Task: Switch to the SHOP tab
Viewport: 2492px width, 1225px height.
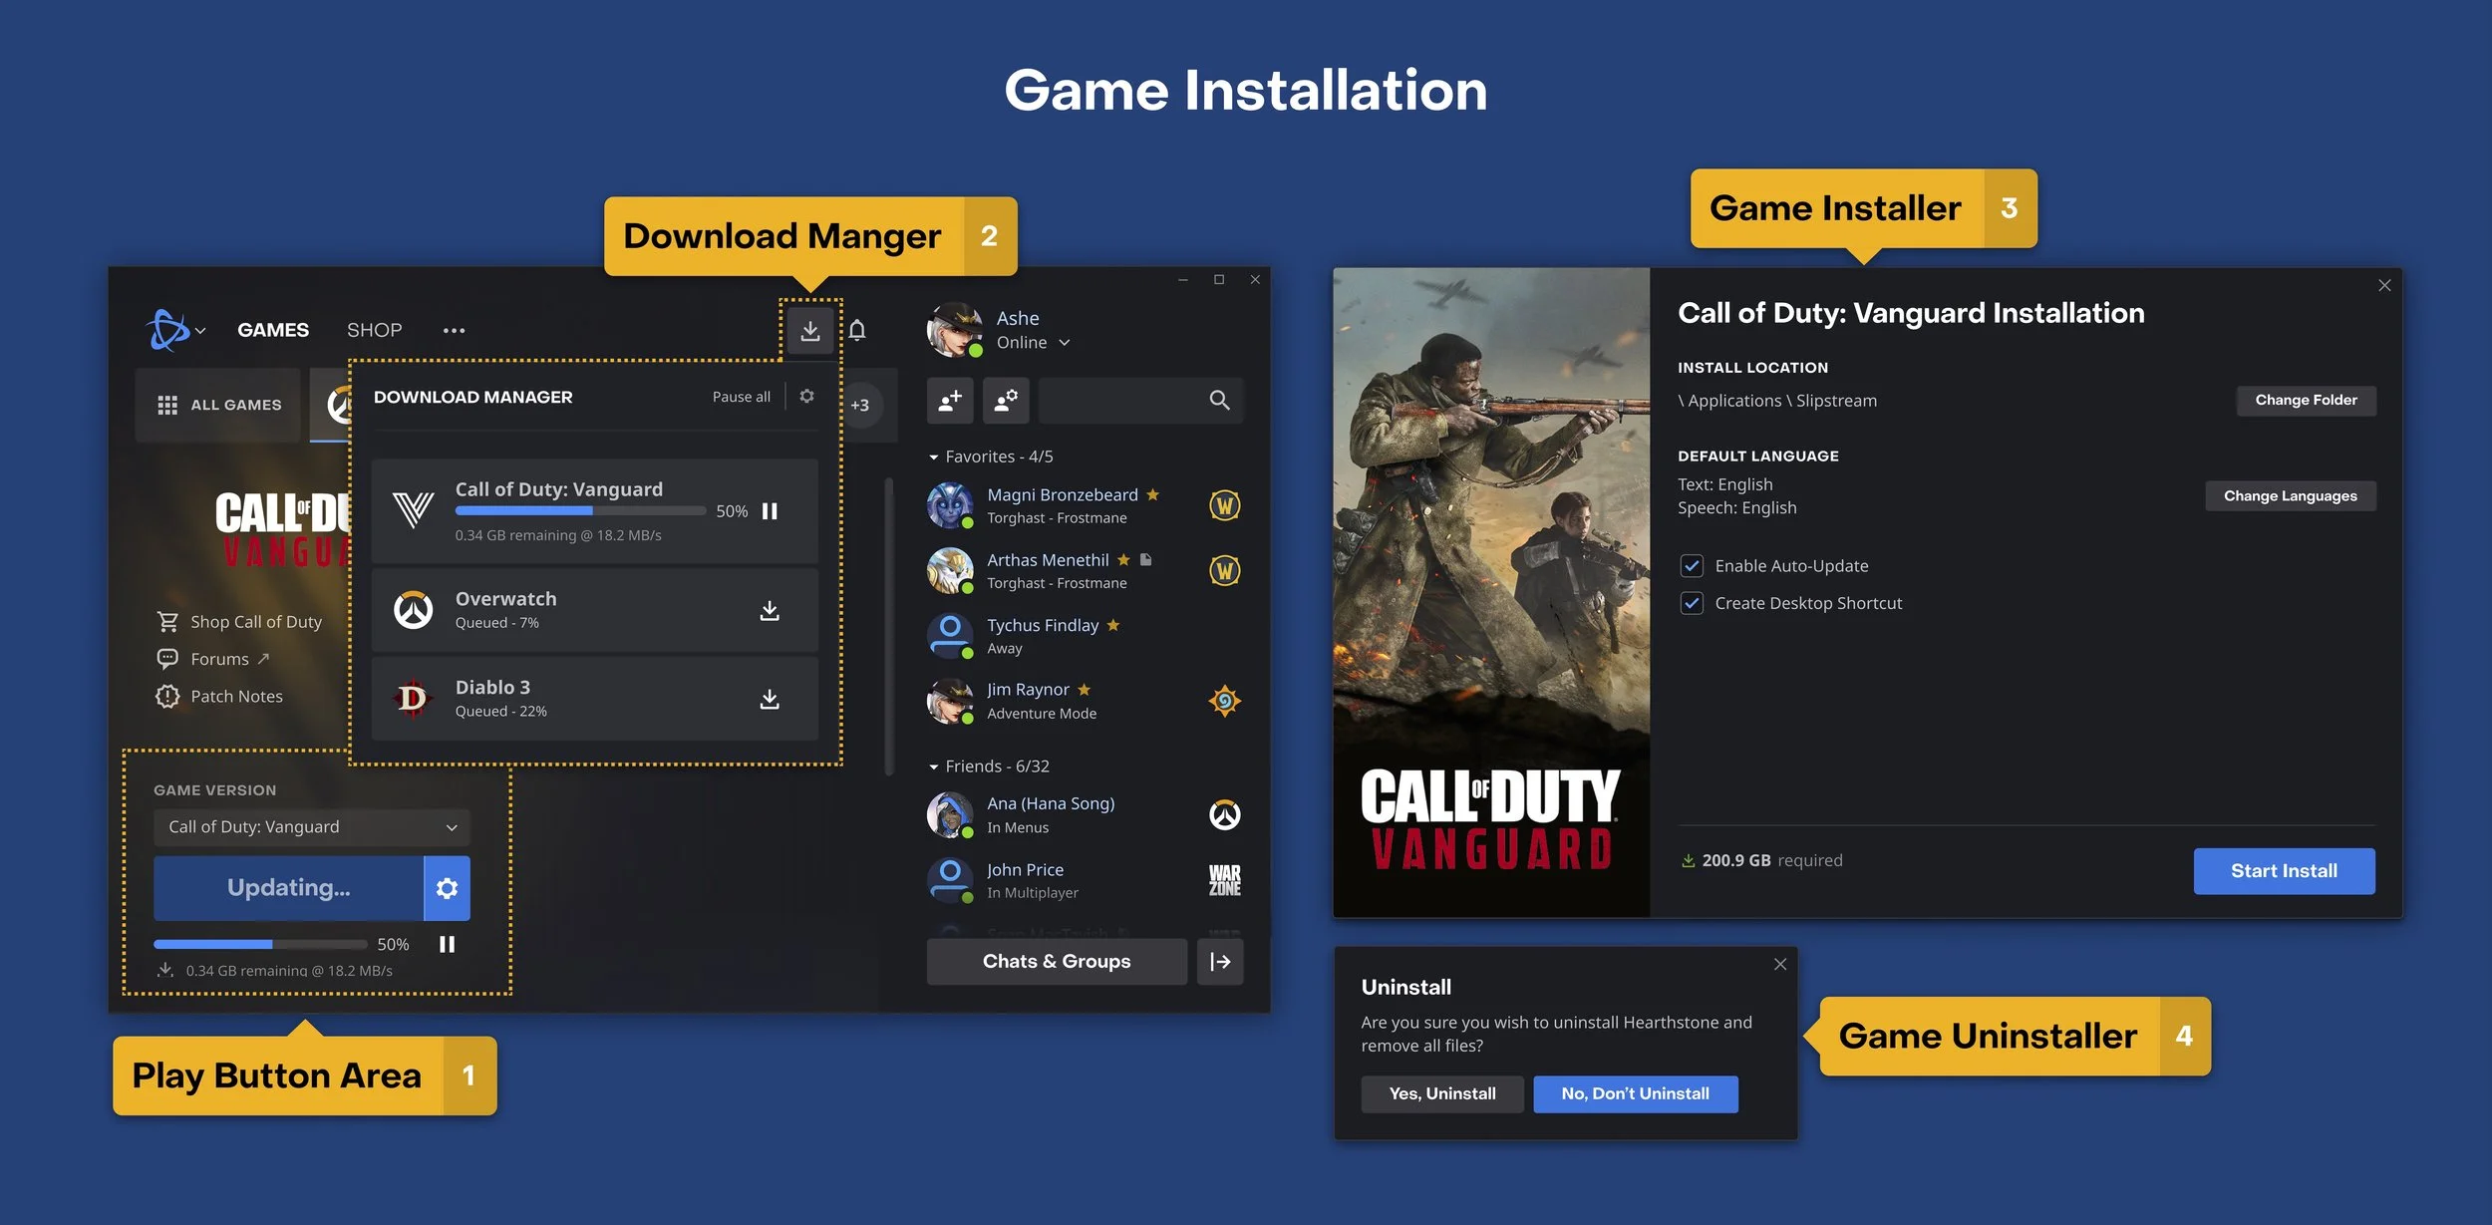Action: coord(374,330)
